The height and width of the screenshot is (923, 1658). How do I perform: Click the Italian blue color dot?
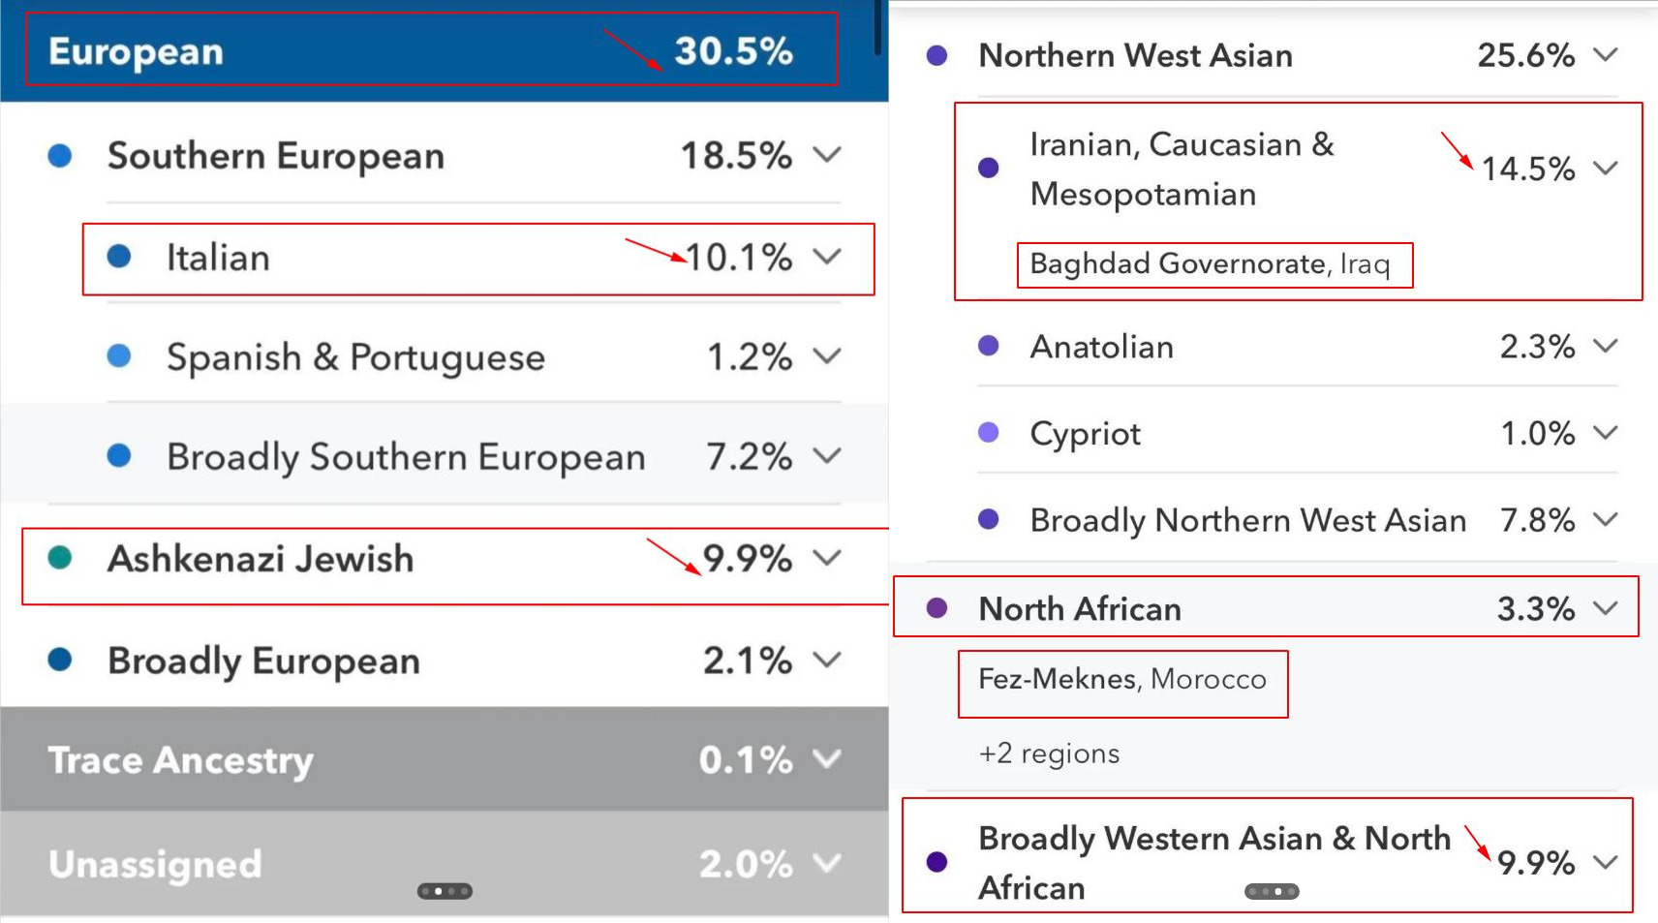click(x=119, y=257)
